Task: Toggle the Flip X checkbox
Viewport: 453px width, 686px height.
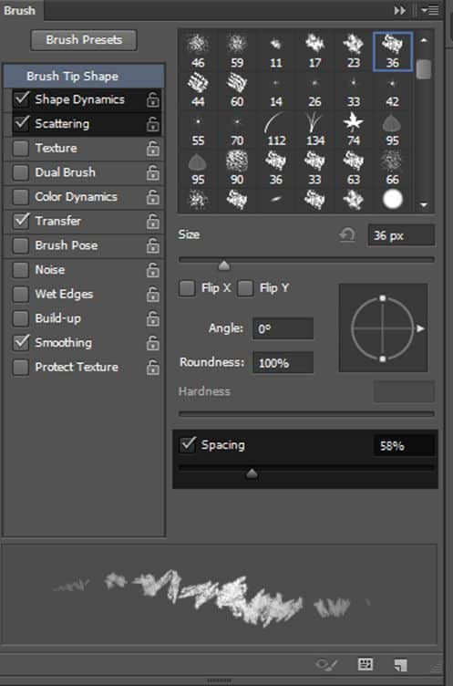Action: (187, 288)
